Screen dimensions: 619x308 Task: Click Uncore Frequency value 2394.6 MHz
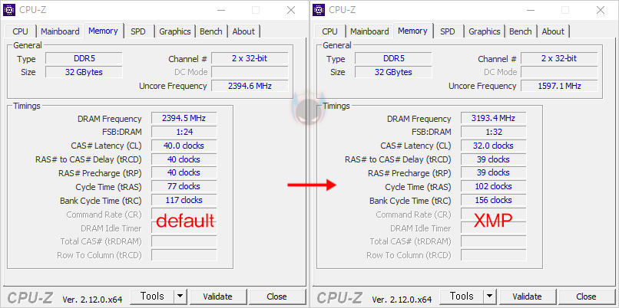(x=250, y=86)
